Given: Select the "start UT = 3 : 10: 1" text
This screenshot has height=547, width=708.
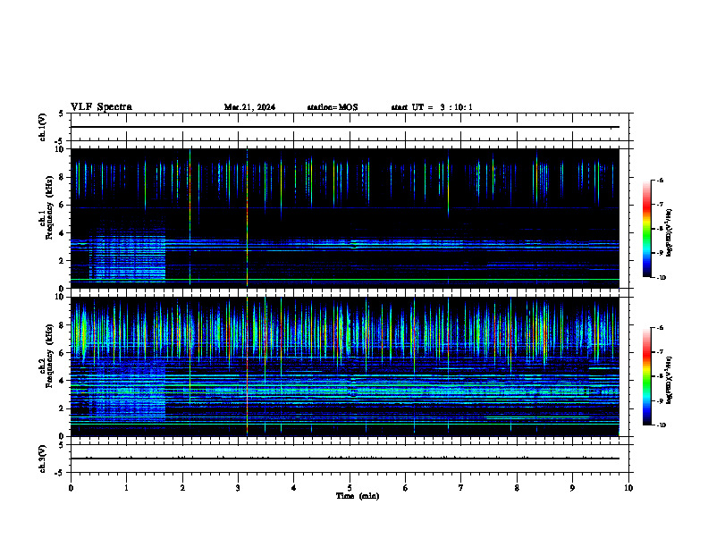Looking at the screenshot, I should tap(432, 107).
